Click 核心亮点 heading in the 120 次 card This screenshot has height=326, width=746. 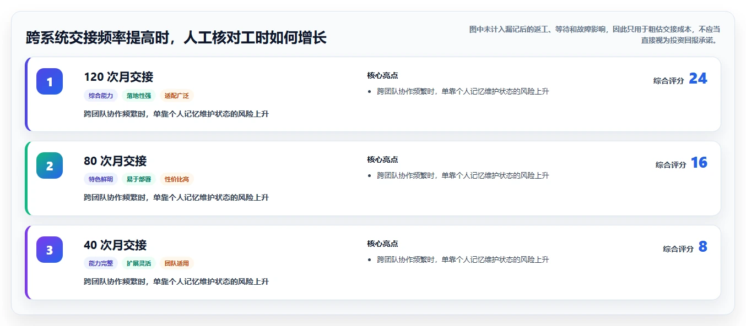pyautogui.click(x=383, y=76)
